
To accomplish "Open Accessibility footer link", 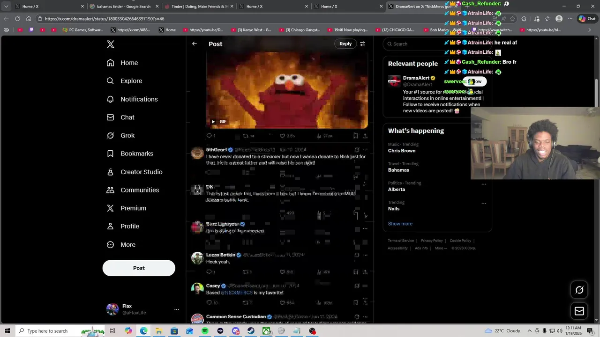I will 397,248.
